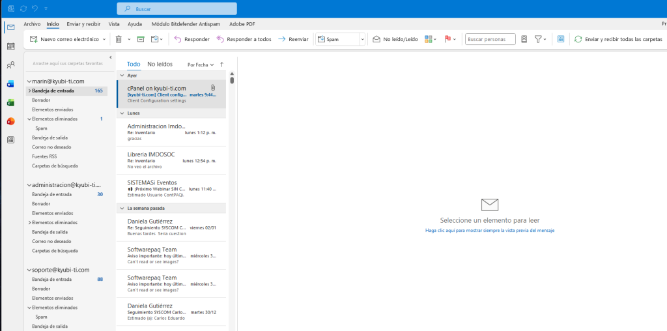Launch PowerPoint from the left app bar
Screen dimensions: 667x331
point(10,121)
